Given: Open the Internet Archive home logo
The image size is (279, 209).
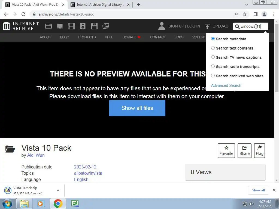Looking at the screenshot, I should tap(21, 26).
